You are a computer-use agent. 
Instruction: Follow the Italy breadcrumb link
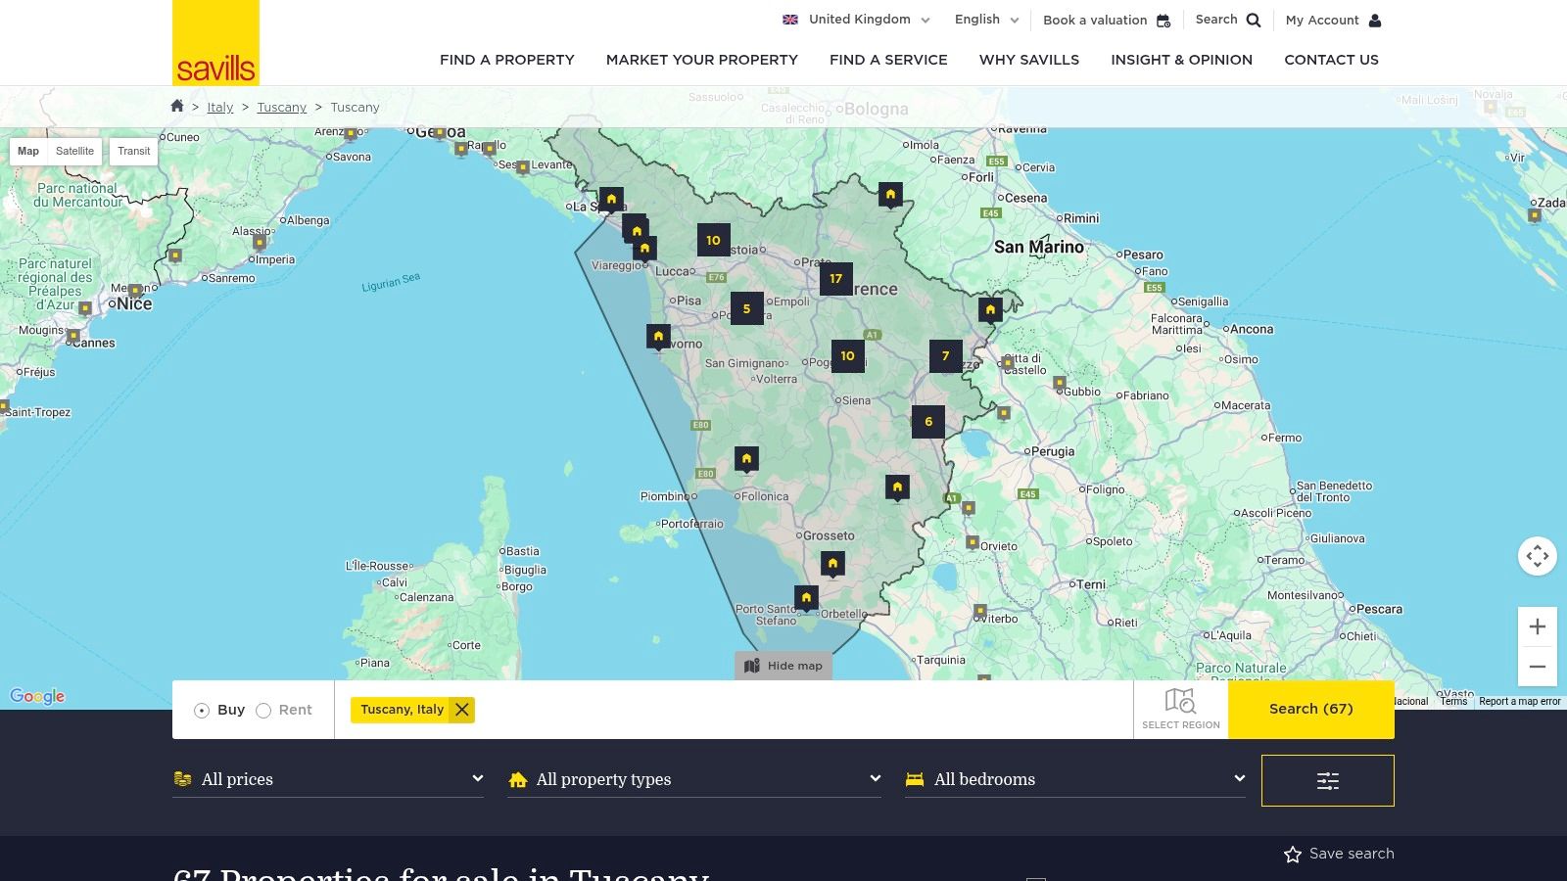220,108
